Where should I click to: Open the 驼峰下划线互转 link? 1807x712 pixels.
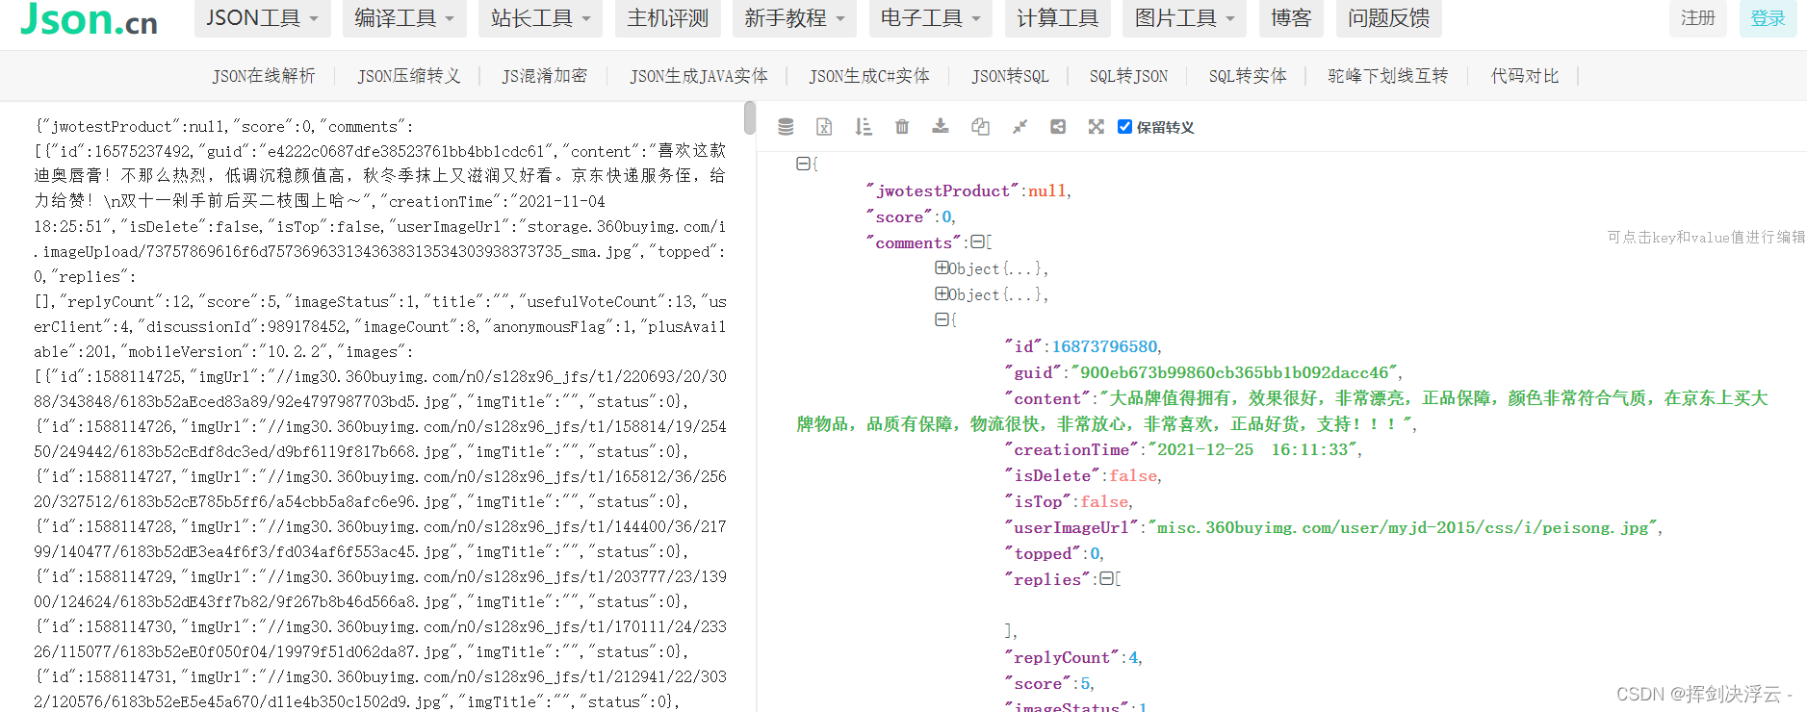coord(1388,76)
